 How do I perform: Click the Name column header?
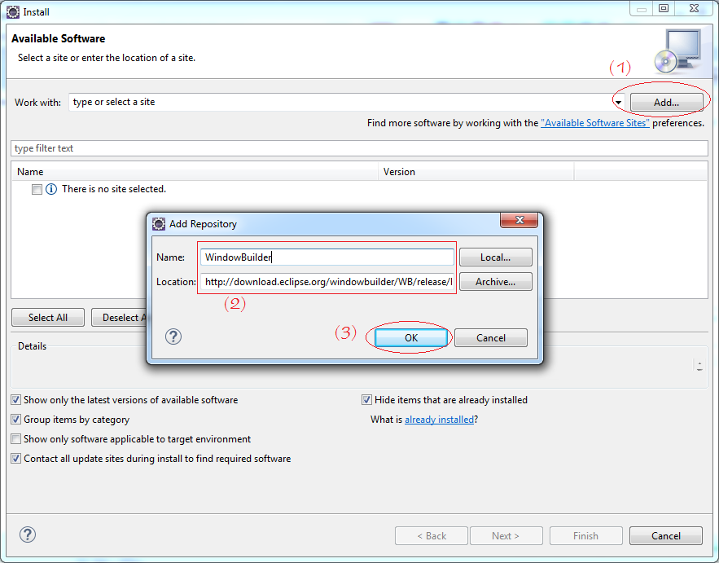(x=195, y=172)
